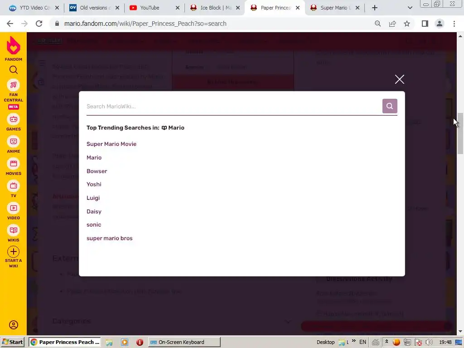Close the search overlay with the X
This screenshot has width=464, height=348.
[400, 79]
